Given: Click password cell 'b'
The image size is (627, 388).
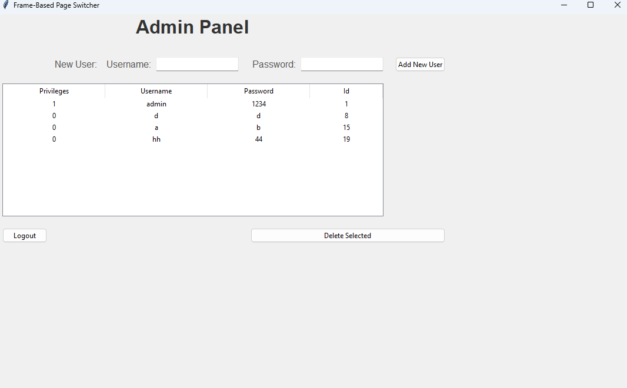Looking at the screenshot, I should pos(258,128).
